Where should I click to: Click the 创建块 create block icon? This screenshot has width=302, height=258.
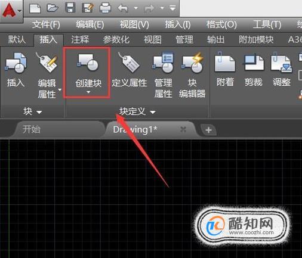tap(88, 63)
